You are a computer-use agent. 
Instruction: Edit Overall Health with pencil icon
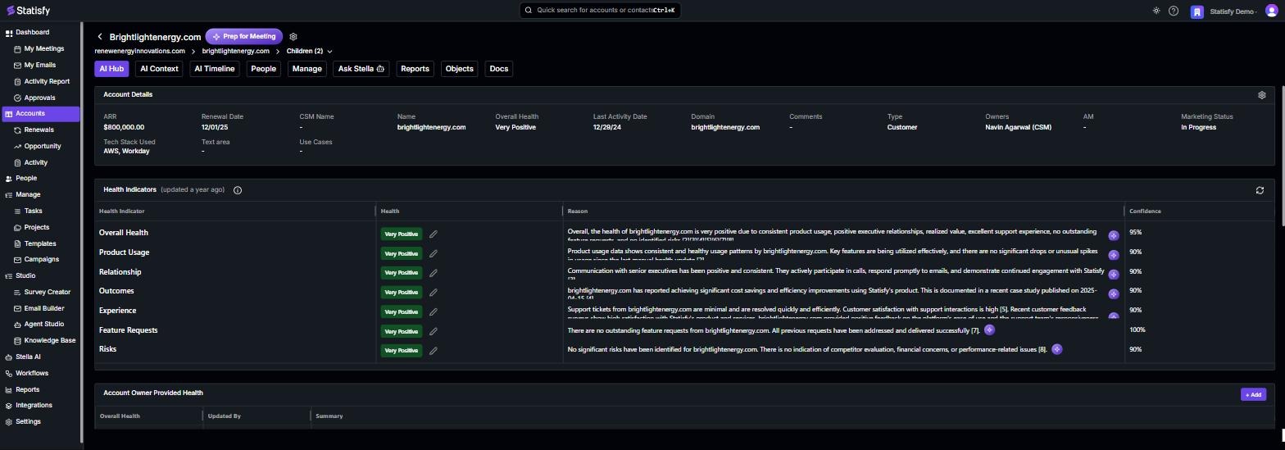tap(434, 234)
